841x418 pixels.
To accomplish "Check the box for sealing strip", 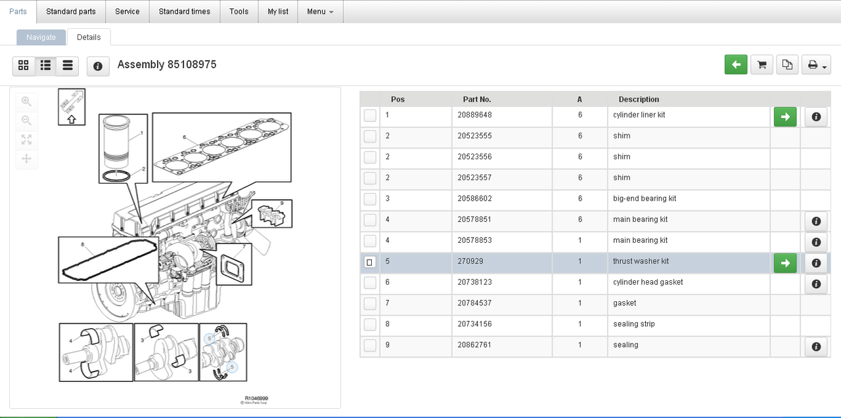I will 370,325.
